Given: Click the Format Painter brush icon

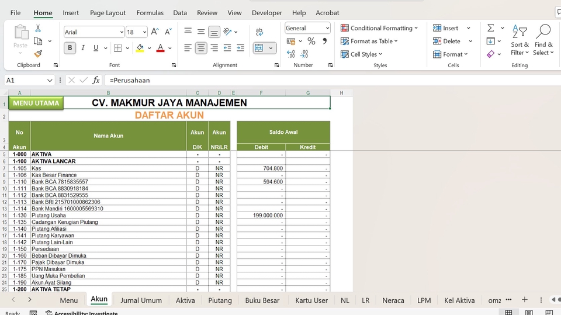Looking at the screenshot, I should click(x=38, y=54).
